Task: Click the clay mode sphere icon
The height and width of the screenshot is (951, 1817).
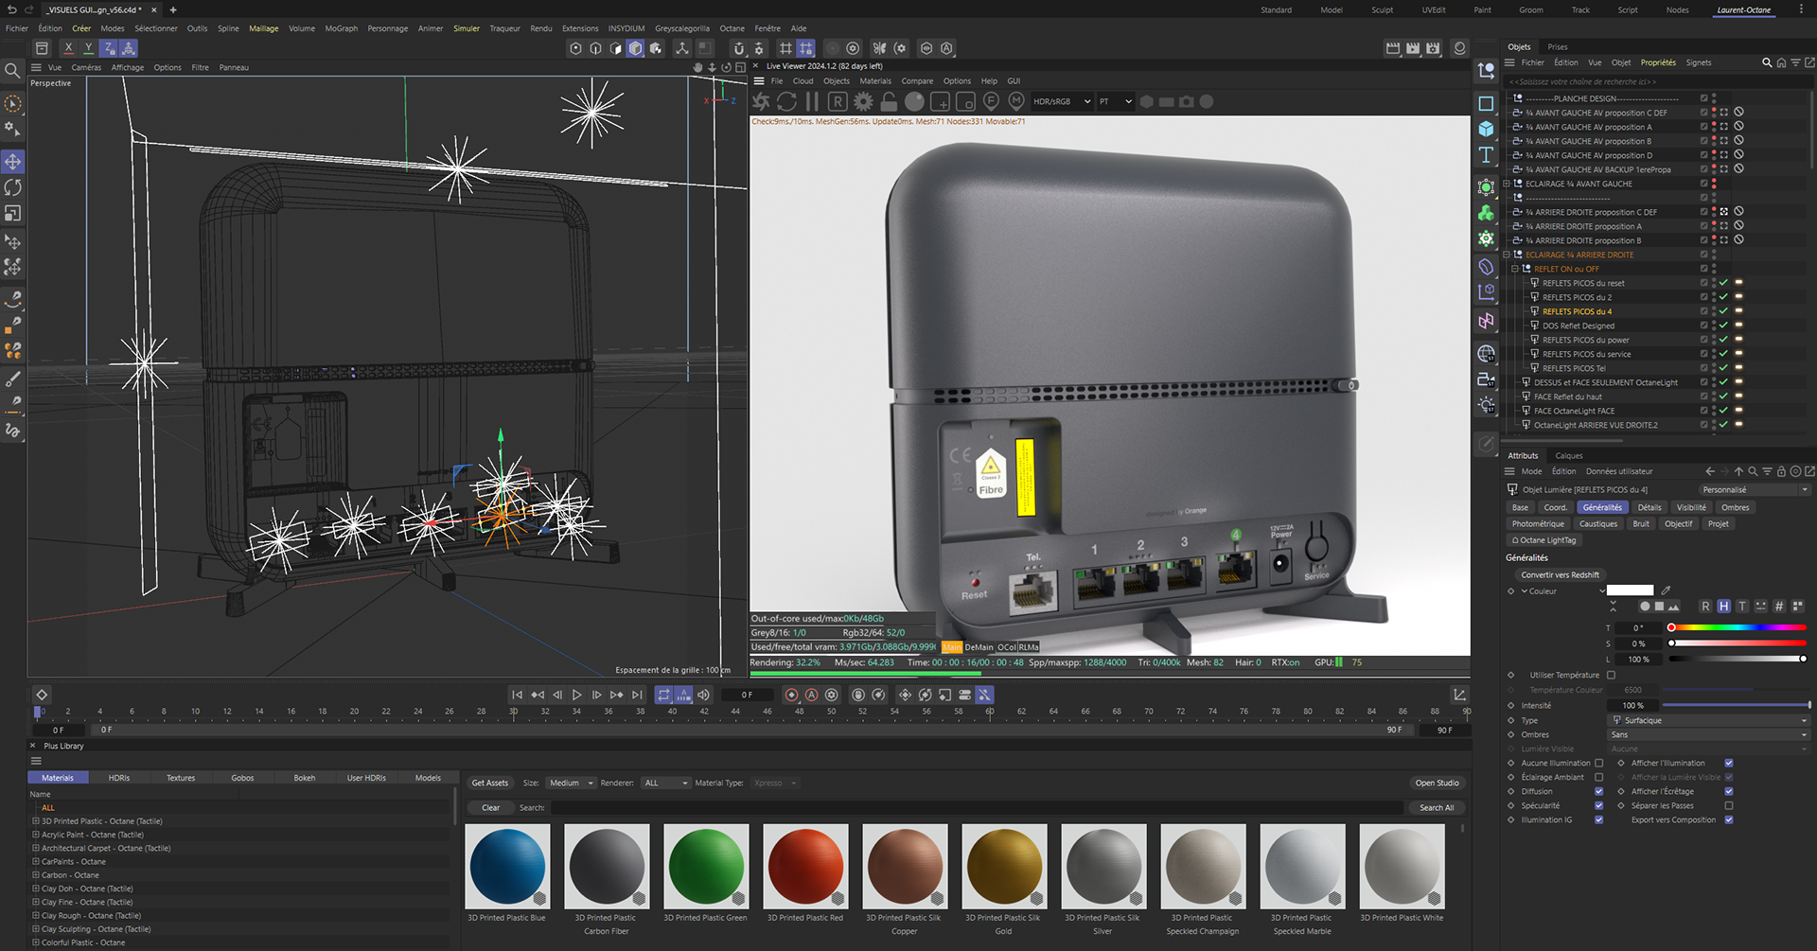Action: tap(914, 101)
